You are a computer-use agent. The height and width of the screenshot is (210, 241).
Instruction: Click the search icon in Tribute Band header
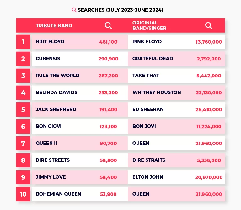(x=108, y=26)
